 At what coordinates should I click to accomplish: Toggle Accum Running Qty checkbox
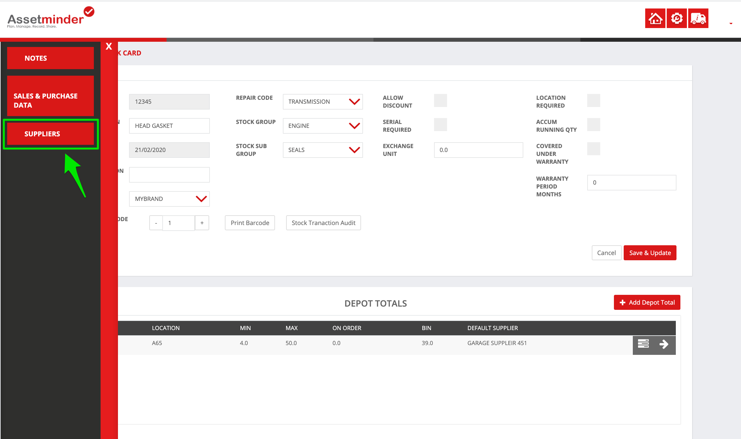594,125
